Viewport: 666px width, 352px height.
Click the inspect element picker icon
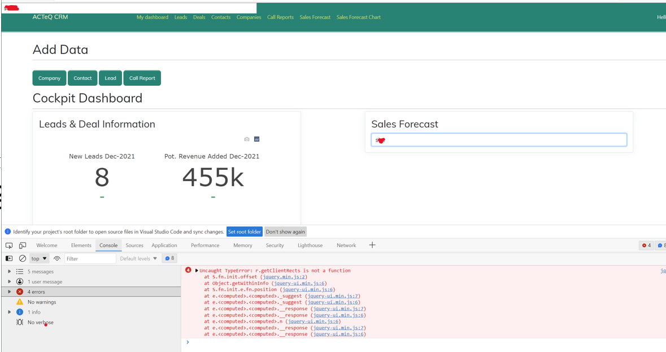click(x=9, y=245)
